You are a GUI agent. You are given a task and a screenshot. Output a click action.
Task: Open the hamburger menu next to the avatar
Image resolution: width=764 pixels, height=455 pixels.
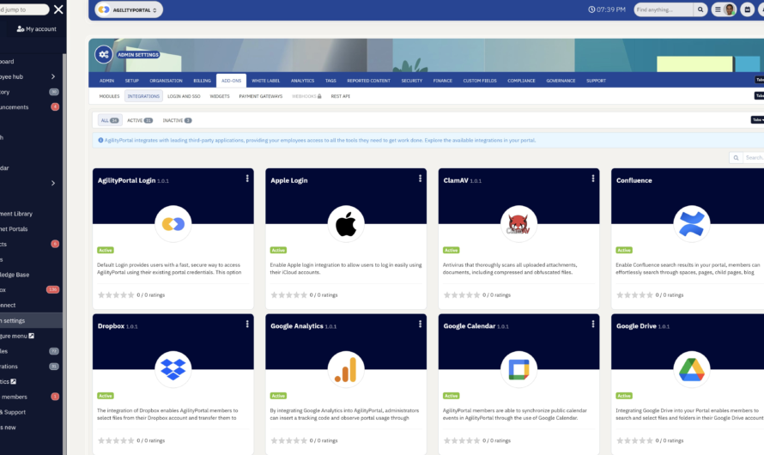[718, 9]
